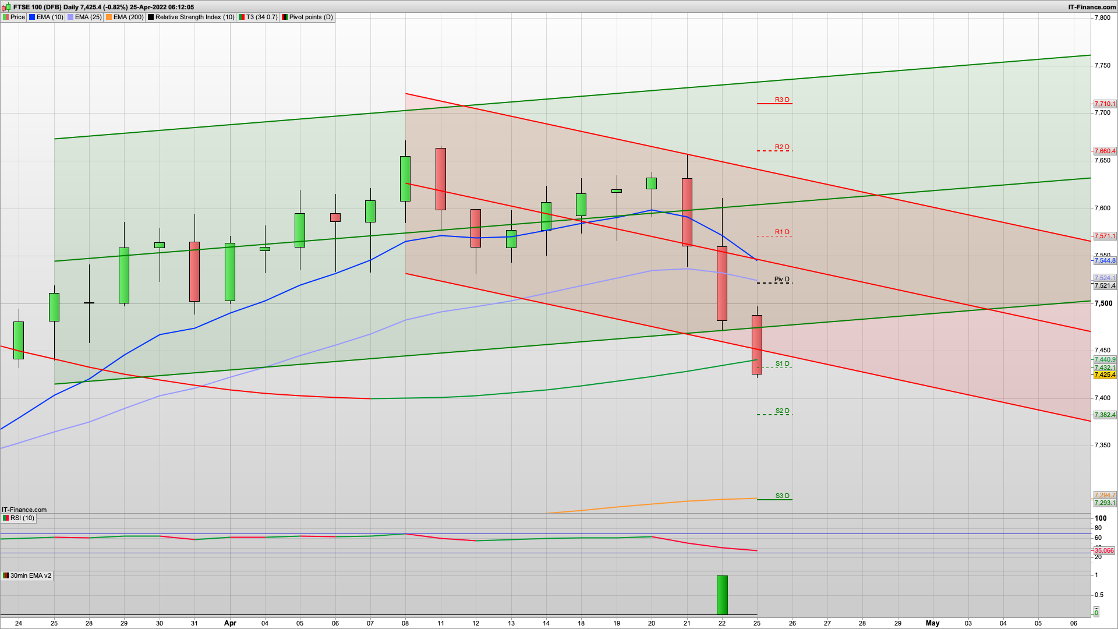Click the green 30min EMA histogram bar
Screen dimensions: 1118x629
click(722, 595)
